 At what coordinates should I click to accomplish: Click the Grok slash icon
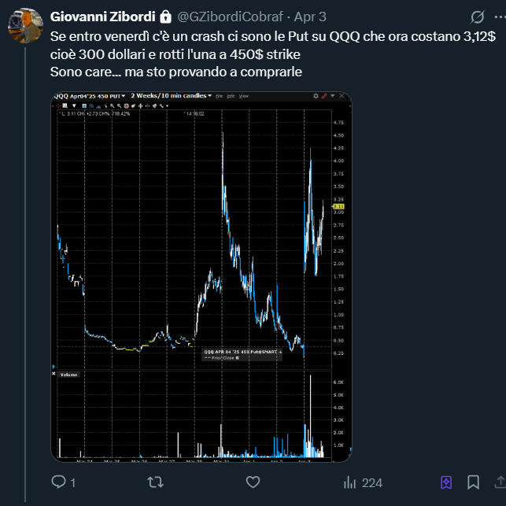point(477,17)
